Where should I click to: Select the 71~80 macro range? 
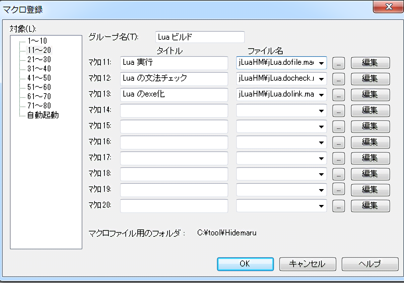(x=39, y=106)
